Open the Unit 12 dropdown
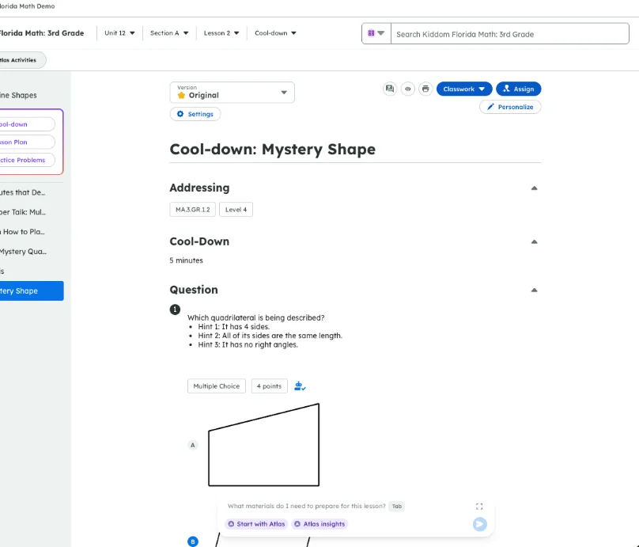Screen dimensions: 639x547 [119, 33]
